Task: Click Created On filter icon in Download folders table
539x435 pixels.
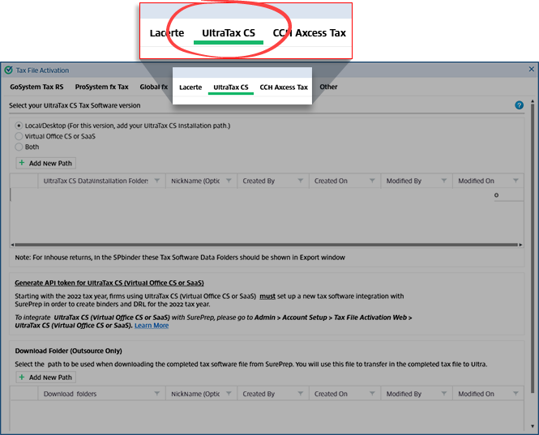Action: coord(372,394)
